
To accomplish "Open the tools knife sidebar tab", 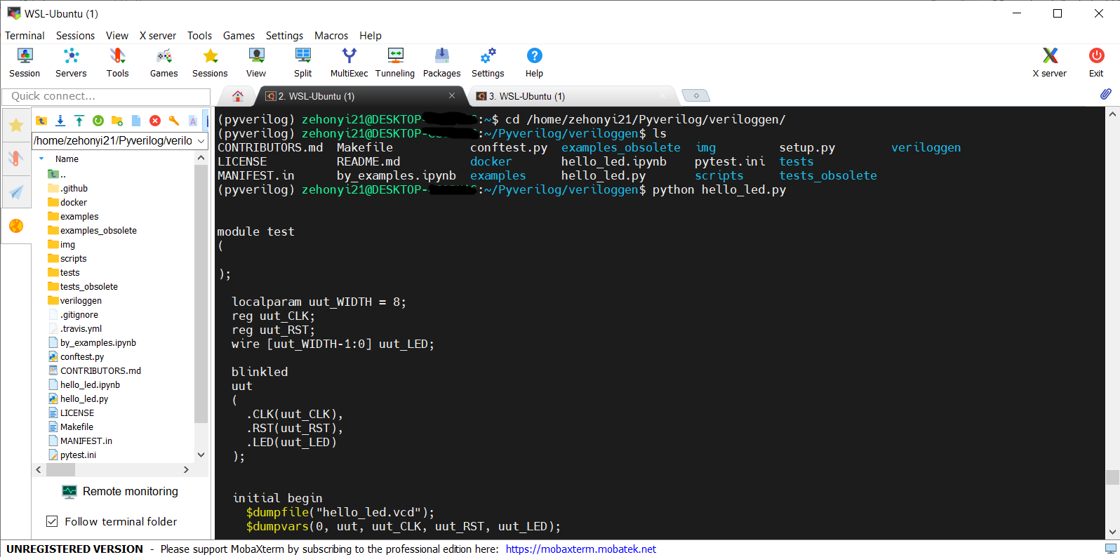I will tap(16, 159).
